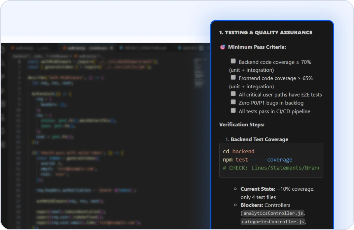354x230 pixels.
Task: Mark All tests pass in CI/CD pipeline
Action: [x=233, y=111]
